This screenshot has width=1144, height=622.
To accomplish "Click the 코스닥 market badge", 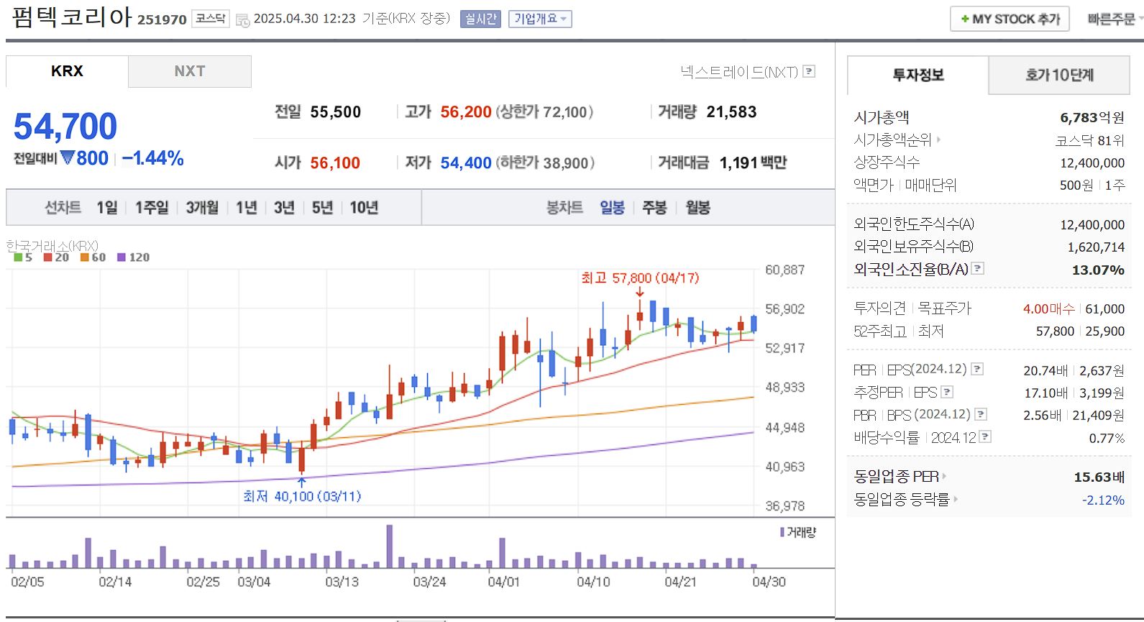I will click(x=211, y=19).
